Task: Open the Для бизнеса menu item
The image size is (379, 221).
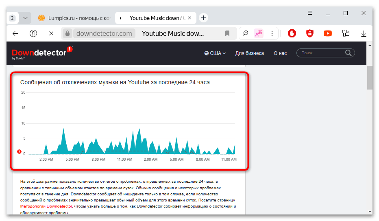Action: [x=249, y=53]
